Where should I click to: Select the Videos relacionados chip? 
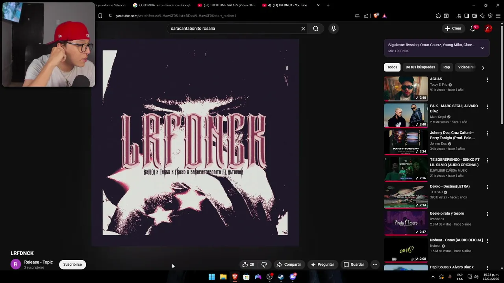point(466,67)
